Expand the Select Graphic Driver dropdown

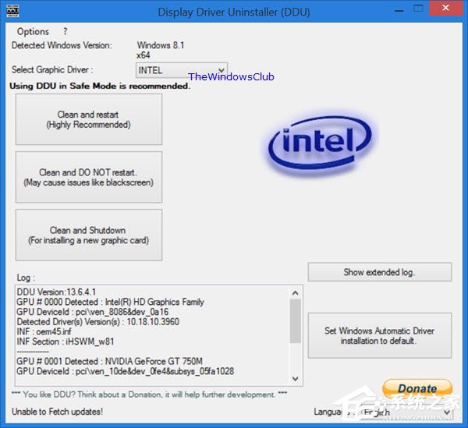tap(182, 70)
